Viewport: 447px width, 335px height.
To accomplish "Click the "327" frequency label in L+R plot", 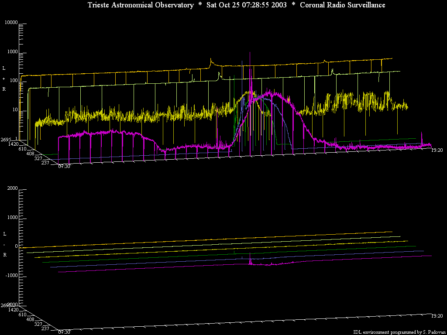I will pyautogui.click(x=38, y=158).
